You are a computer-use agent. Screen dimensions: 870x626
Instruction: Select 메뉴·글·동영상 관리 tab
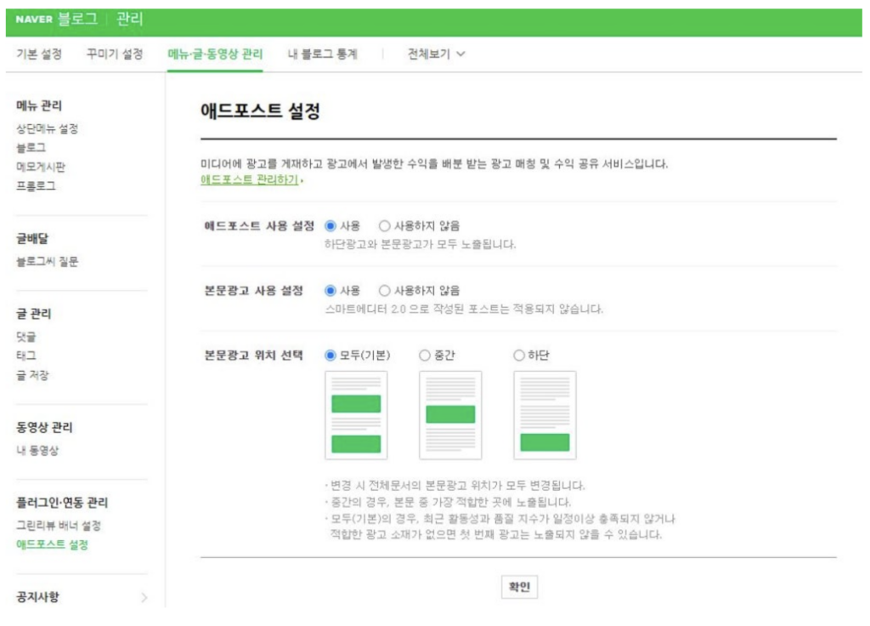pyautogui.click(x=215, y=54)
